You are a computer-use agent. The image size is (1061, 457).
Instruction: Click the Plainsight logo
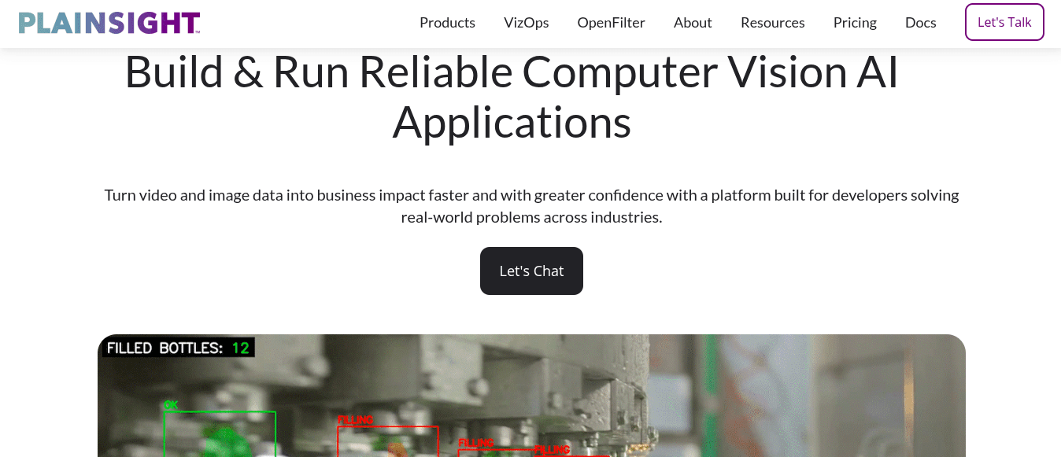pos(109,23)
